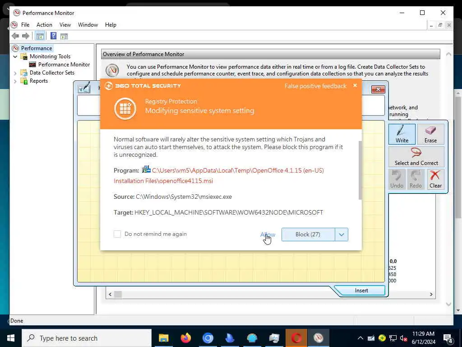Image resolution: width=462 pixels, height=347 pixels.
Task: Toggle the Show/Hide Console Tree toolbar icon
Action: tap(40, 36)
